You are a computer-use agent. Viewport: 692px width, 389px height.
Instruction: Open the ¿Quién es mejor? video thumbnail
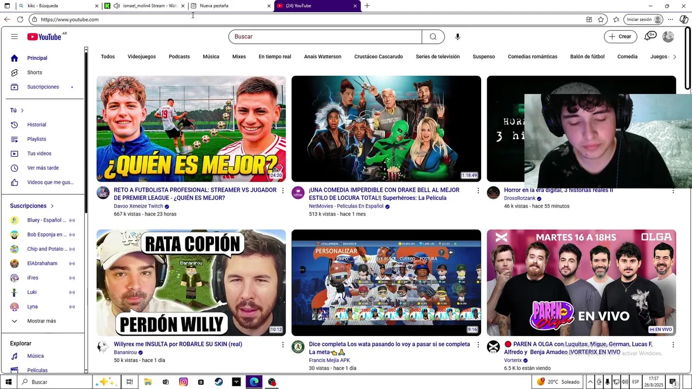[x=191, y=129]
